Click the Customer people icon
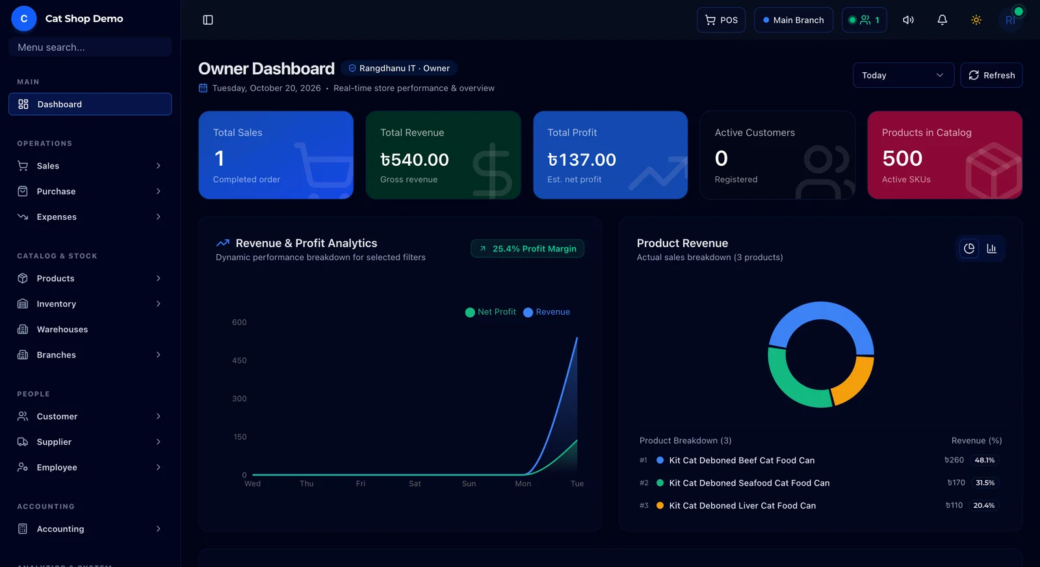Viewport: 1040px width, 567px height. click(x=23, y=416)
